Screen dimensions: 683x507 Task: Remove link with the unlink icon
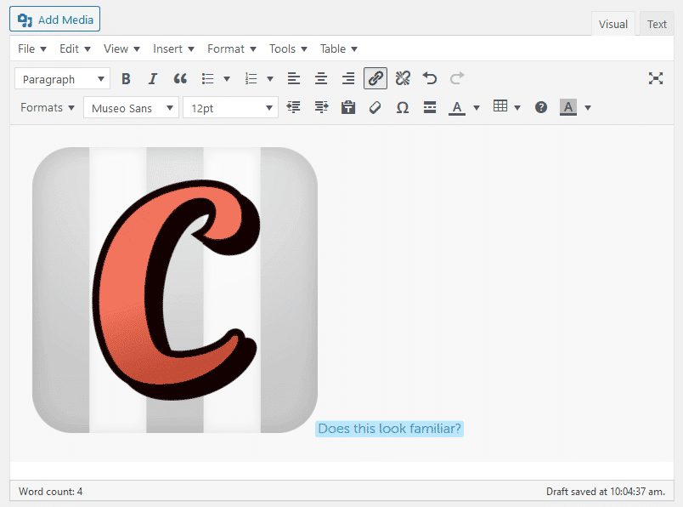tap(403, 78)
